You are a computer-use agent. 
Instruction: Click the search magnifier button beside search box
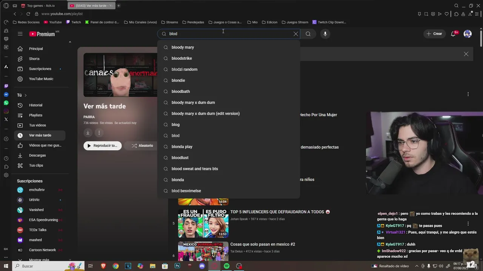(x=308, y=34)
